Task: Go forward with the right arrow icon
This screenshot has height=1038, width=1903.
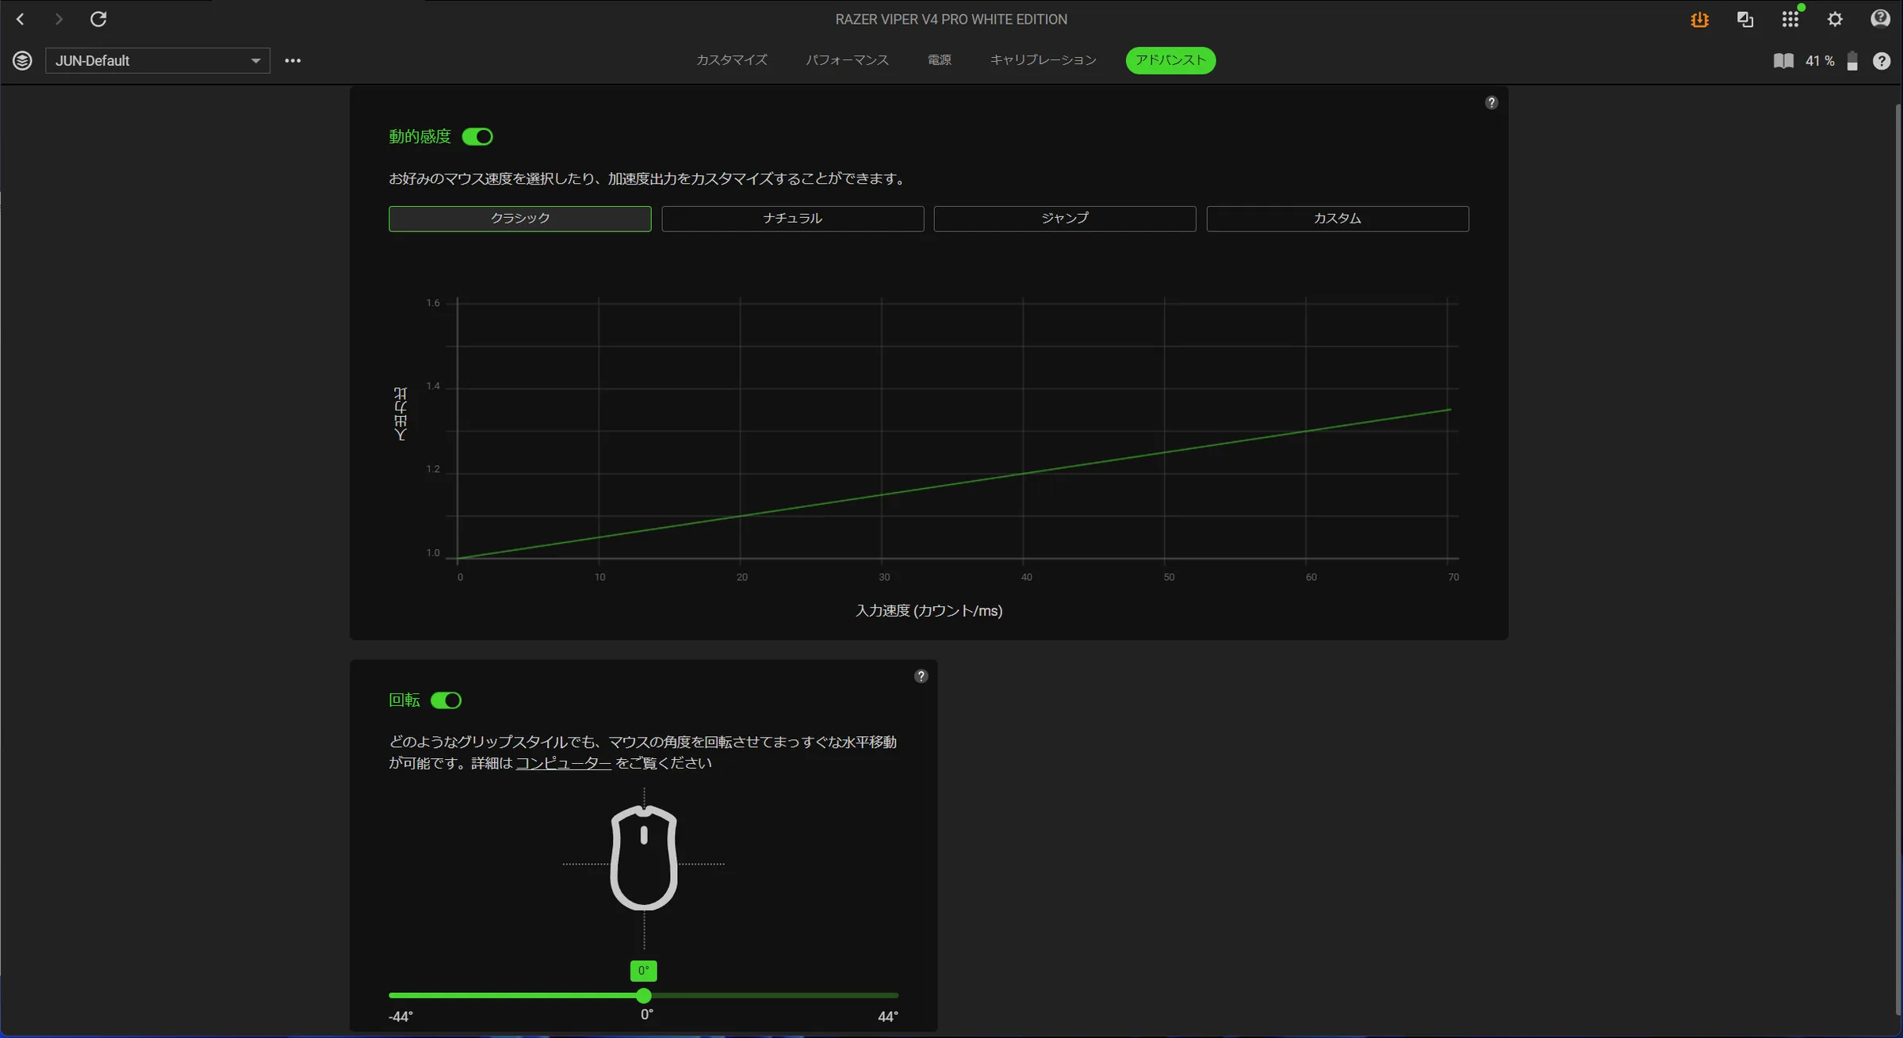Action: click(59, 19)
